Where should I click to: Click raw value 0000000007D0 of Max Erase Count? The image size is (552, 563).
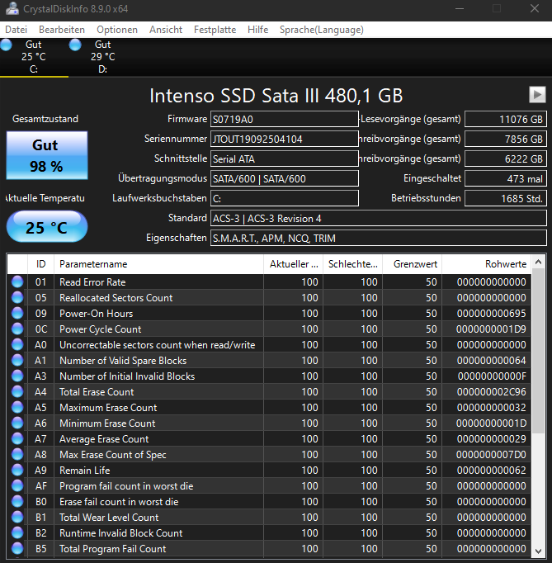point(491,455)
